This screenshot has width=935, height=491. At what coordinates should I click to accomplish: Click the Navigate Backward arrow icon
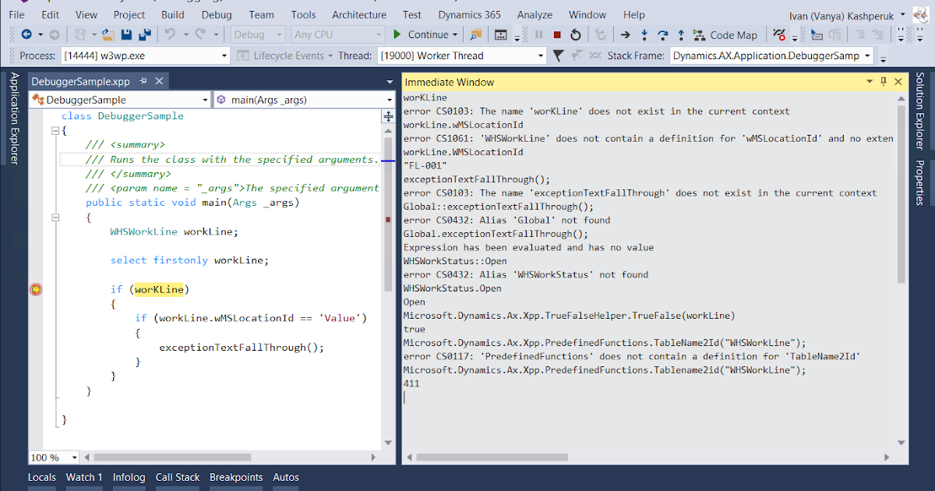tap(26, 34)
